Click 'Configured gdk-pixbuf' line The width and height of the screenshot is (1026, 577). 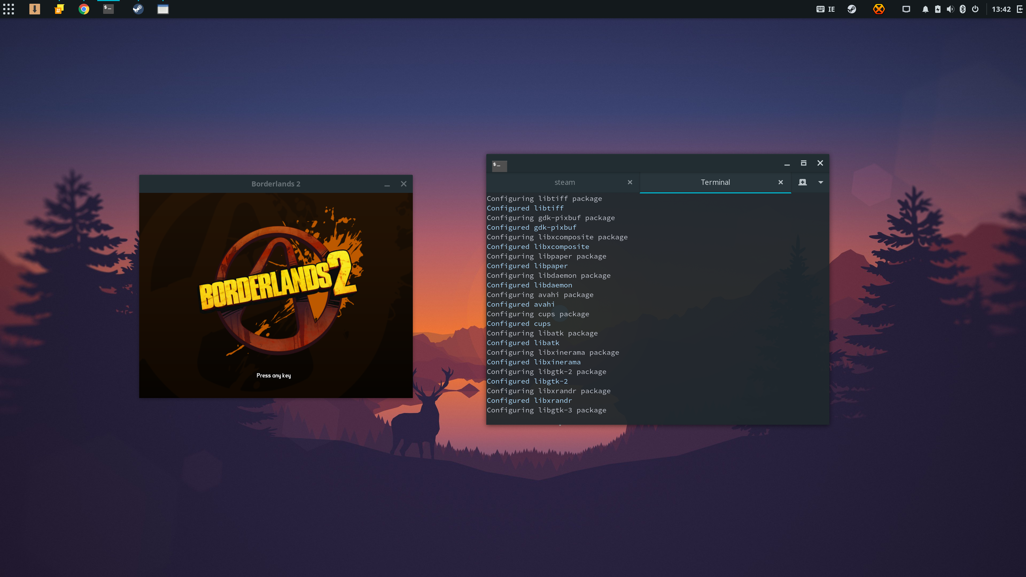tap(531, 227)
